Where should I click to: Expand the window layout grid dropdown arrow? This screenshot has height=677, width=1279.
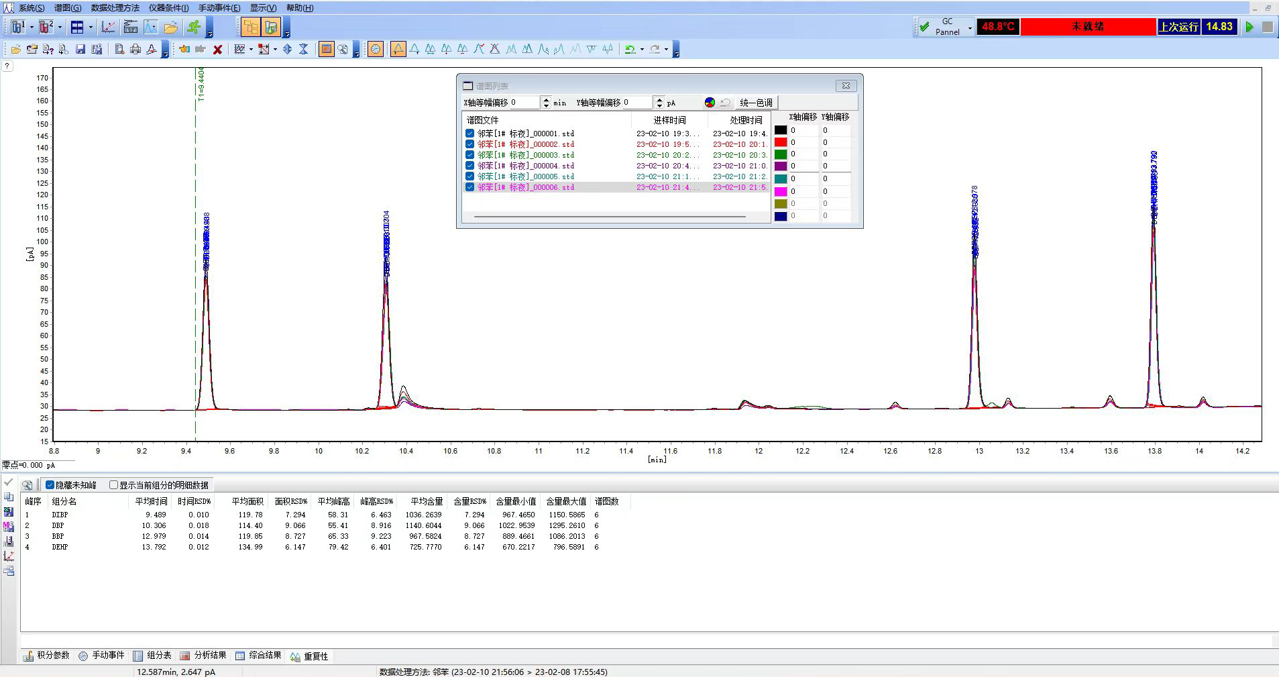click(91, 28)
